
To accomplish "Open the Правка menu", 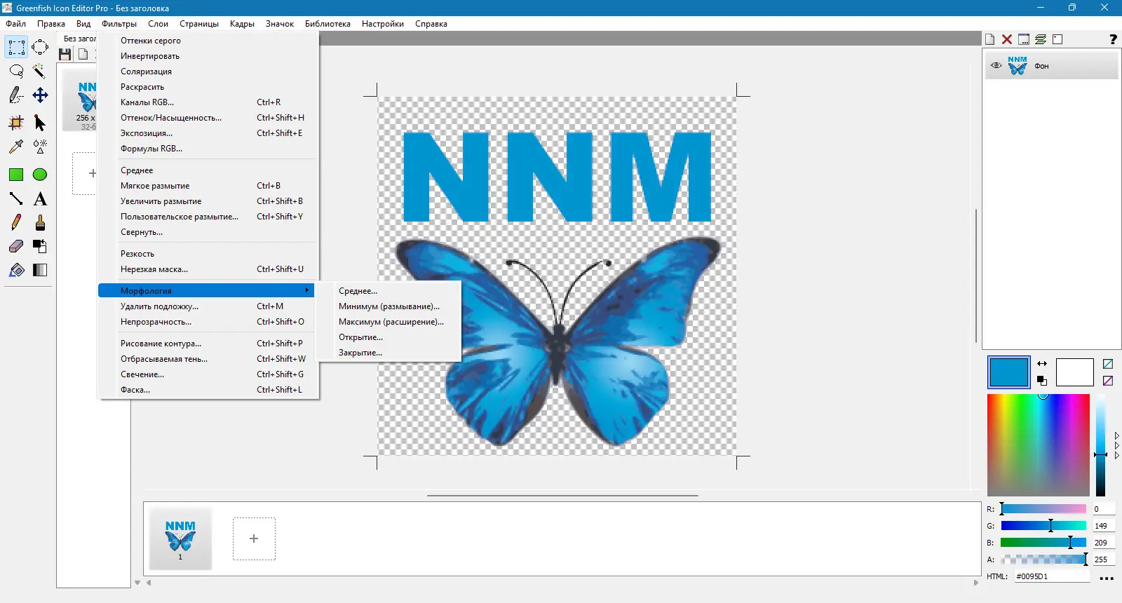I will 51,24.
